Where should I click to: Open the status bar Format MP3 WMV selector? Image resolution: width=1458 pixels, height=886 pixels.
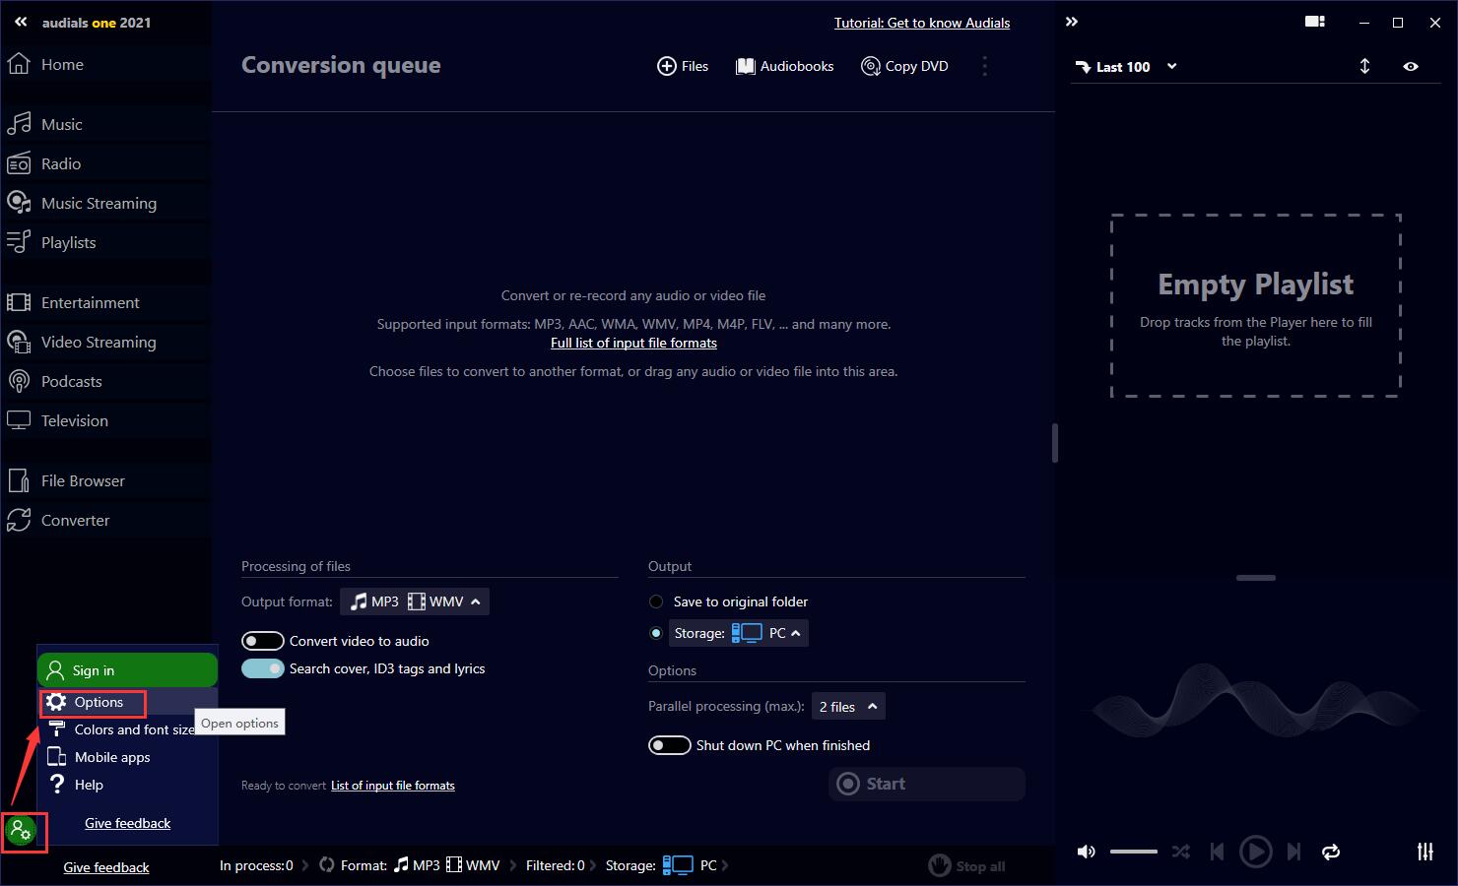pos(419,865)
